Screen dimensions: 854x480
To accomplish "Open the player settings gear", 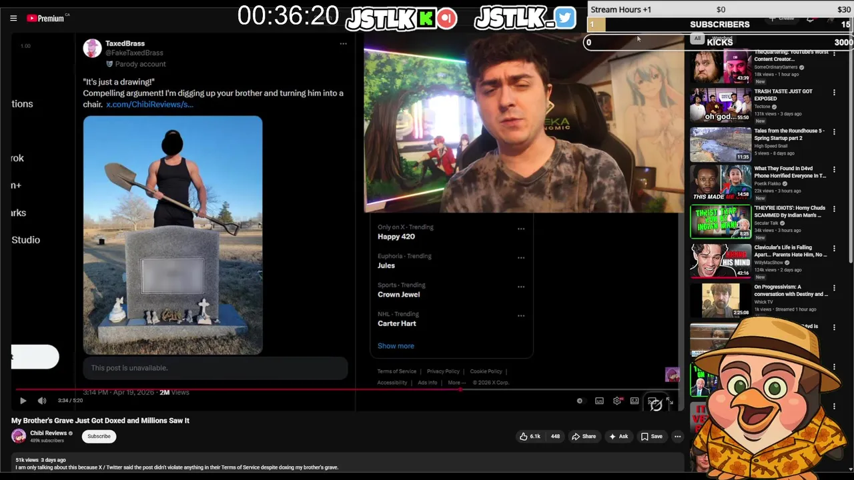I will 617,401.
